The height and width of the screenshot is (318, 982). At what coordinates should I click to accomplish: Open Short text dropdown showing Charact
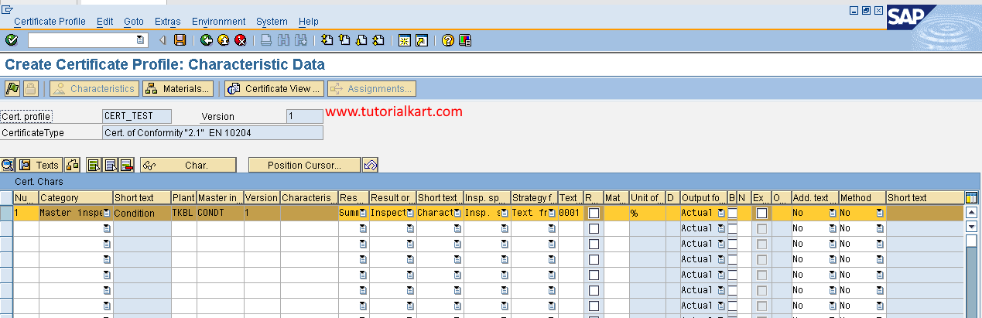pos(457,213)
